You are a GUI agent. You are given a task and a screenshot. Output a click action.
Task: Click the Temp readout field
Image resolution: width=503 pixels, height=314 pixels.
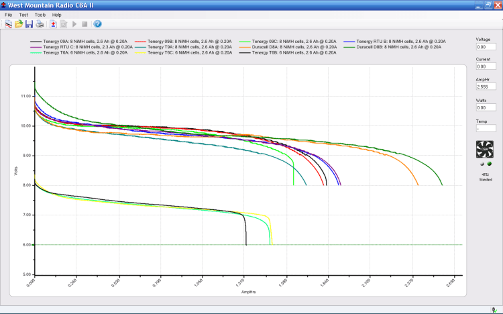486,127
